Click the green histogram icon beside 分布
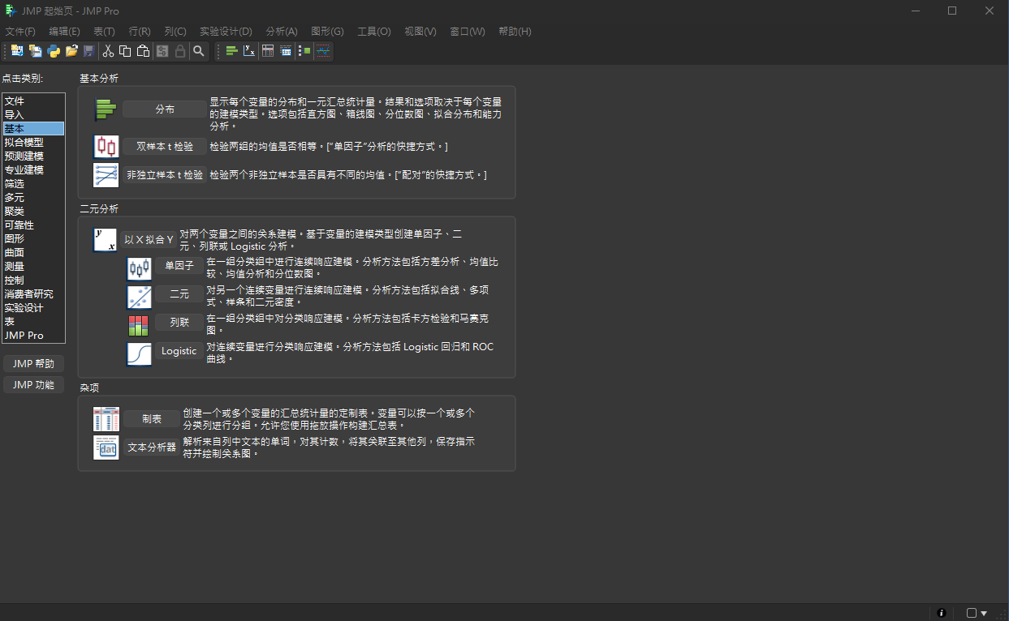Image resolution: width=1009 pixels, height=621 pixels. tap(106, 109)
